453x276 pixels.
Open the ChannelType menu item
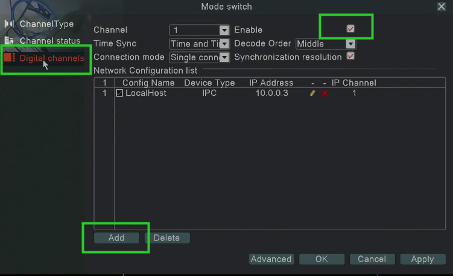pos(46,24)
